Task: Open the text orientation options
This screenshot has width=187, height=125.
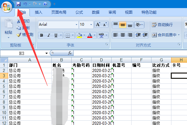Action: click(139, 25)
